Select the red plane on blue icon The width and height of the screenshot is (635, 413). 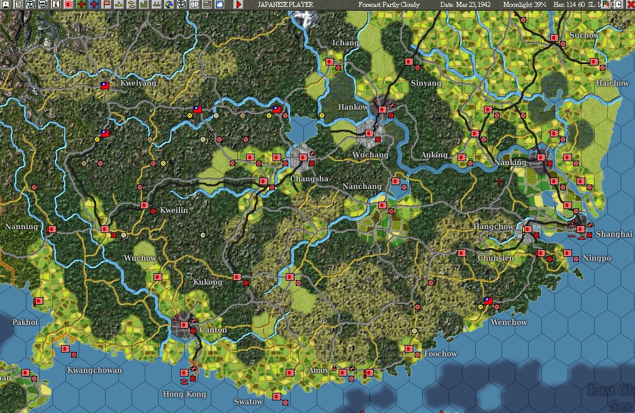tap(94, 4)
